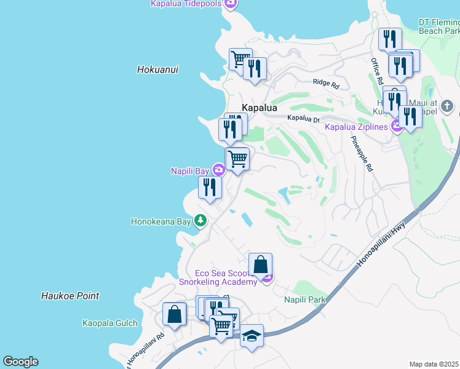Viewport: 460px width, 369px height.
Task: Select restaurant marker near Hokuanui coast
Action: 255,69
